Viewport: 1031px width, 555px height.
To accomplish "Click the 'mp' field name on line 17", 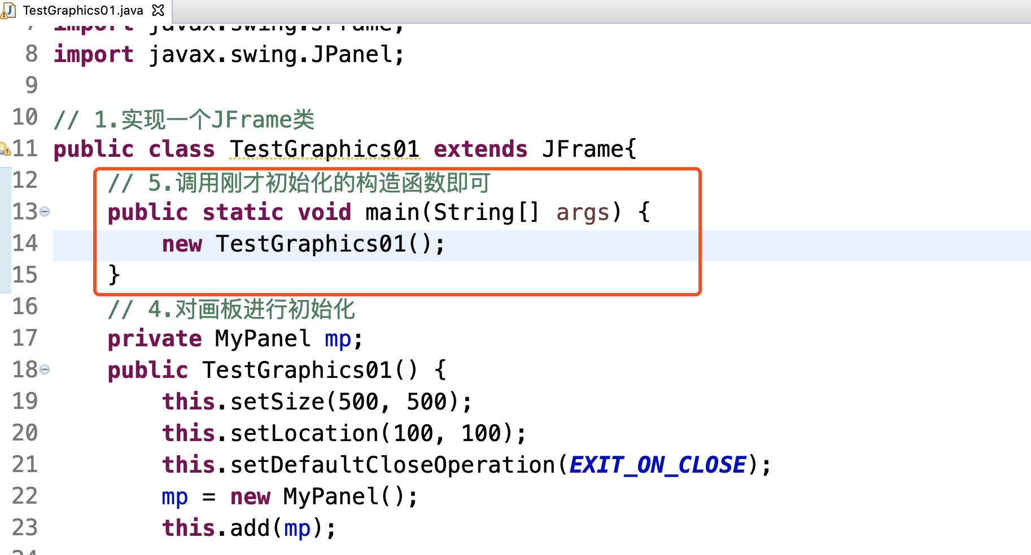I will pos(338,340).
